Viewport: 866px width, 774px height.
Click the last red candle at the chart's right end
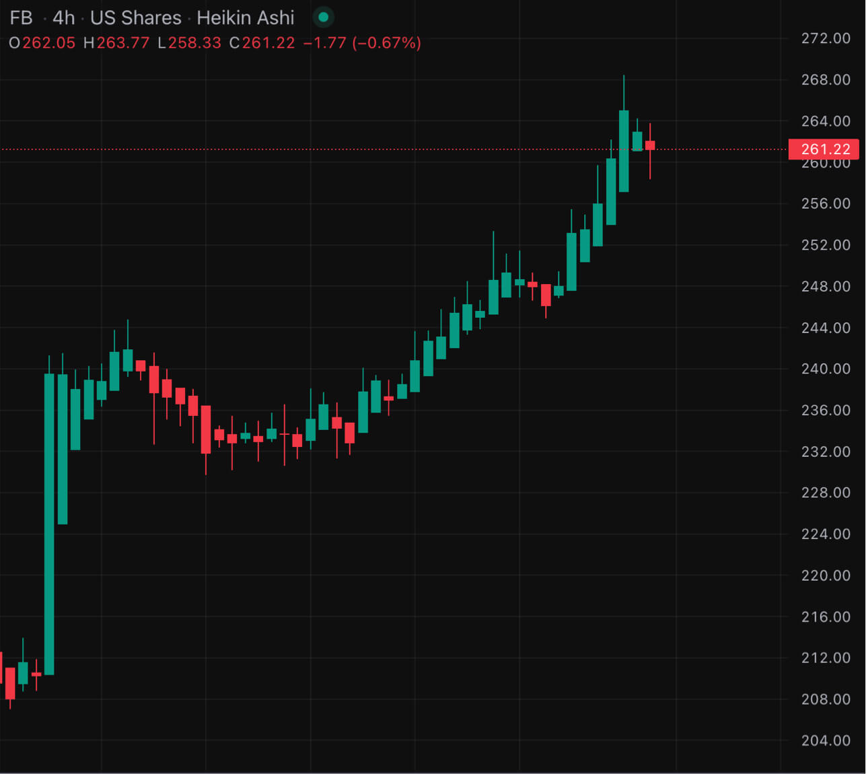[650, 145]
